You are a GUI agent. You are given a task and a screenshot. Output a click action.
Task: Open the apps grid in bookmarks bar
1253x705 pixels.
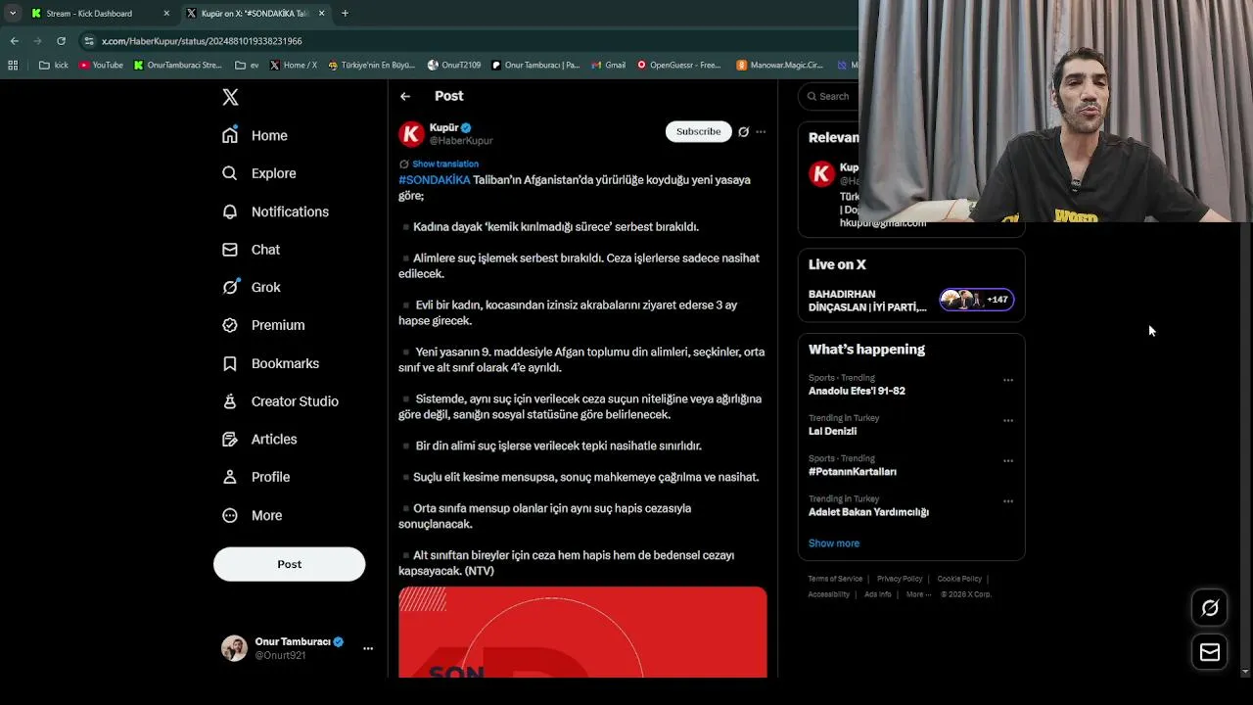click(x=13, y=66)
